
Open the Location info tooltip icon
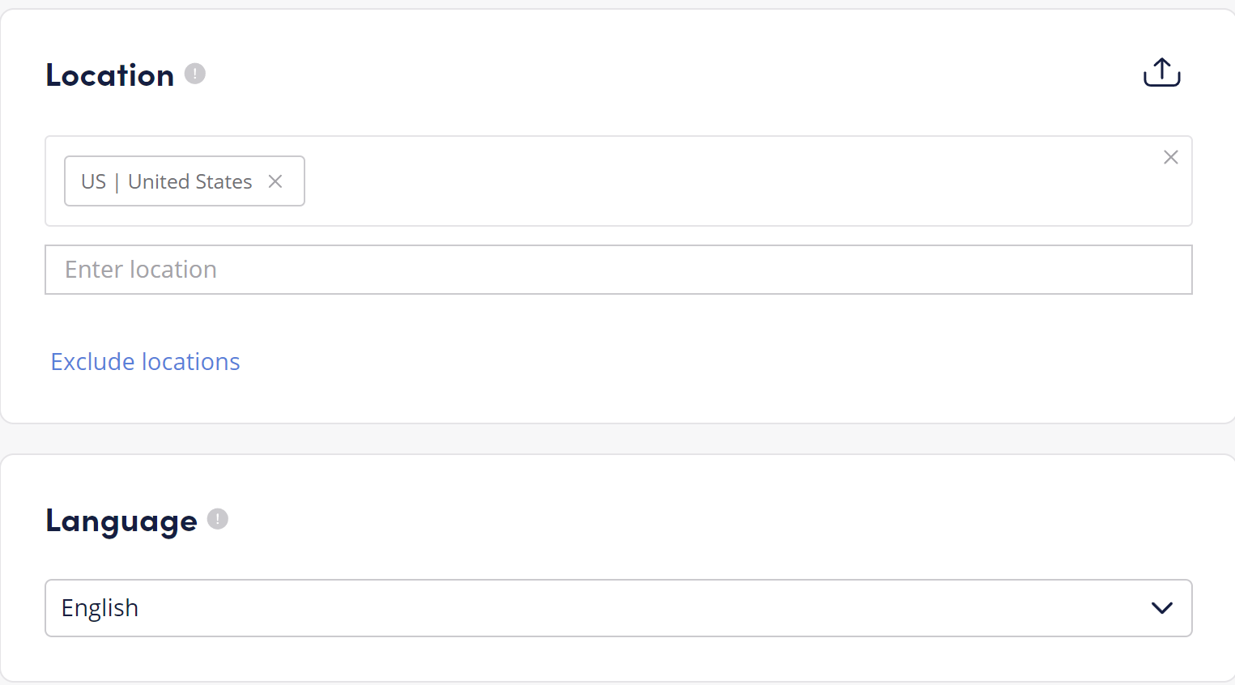pos(195,74)
